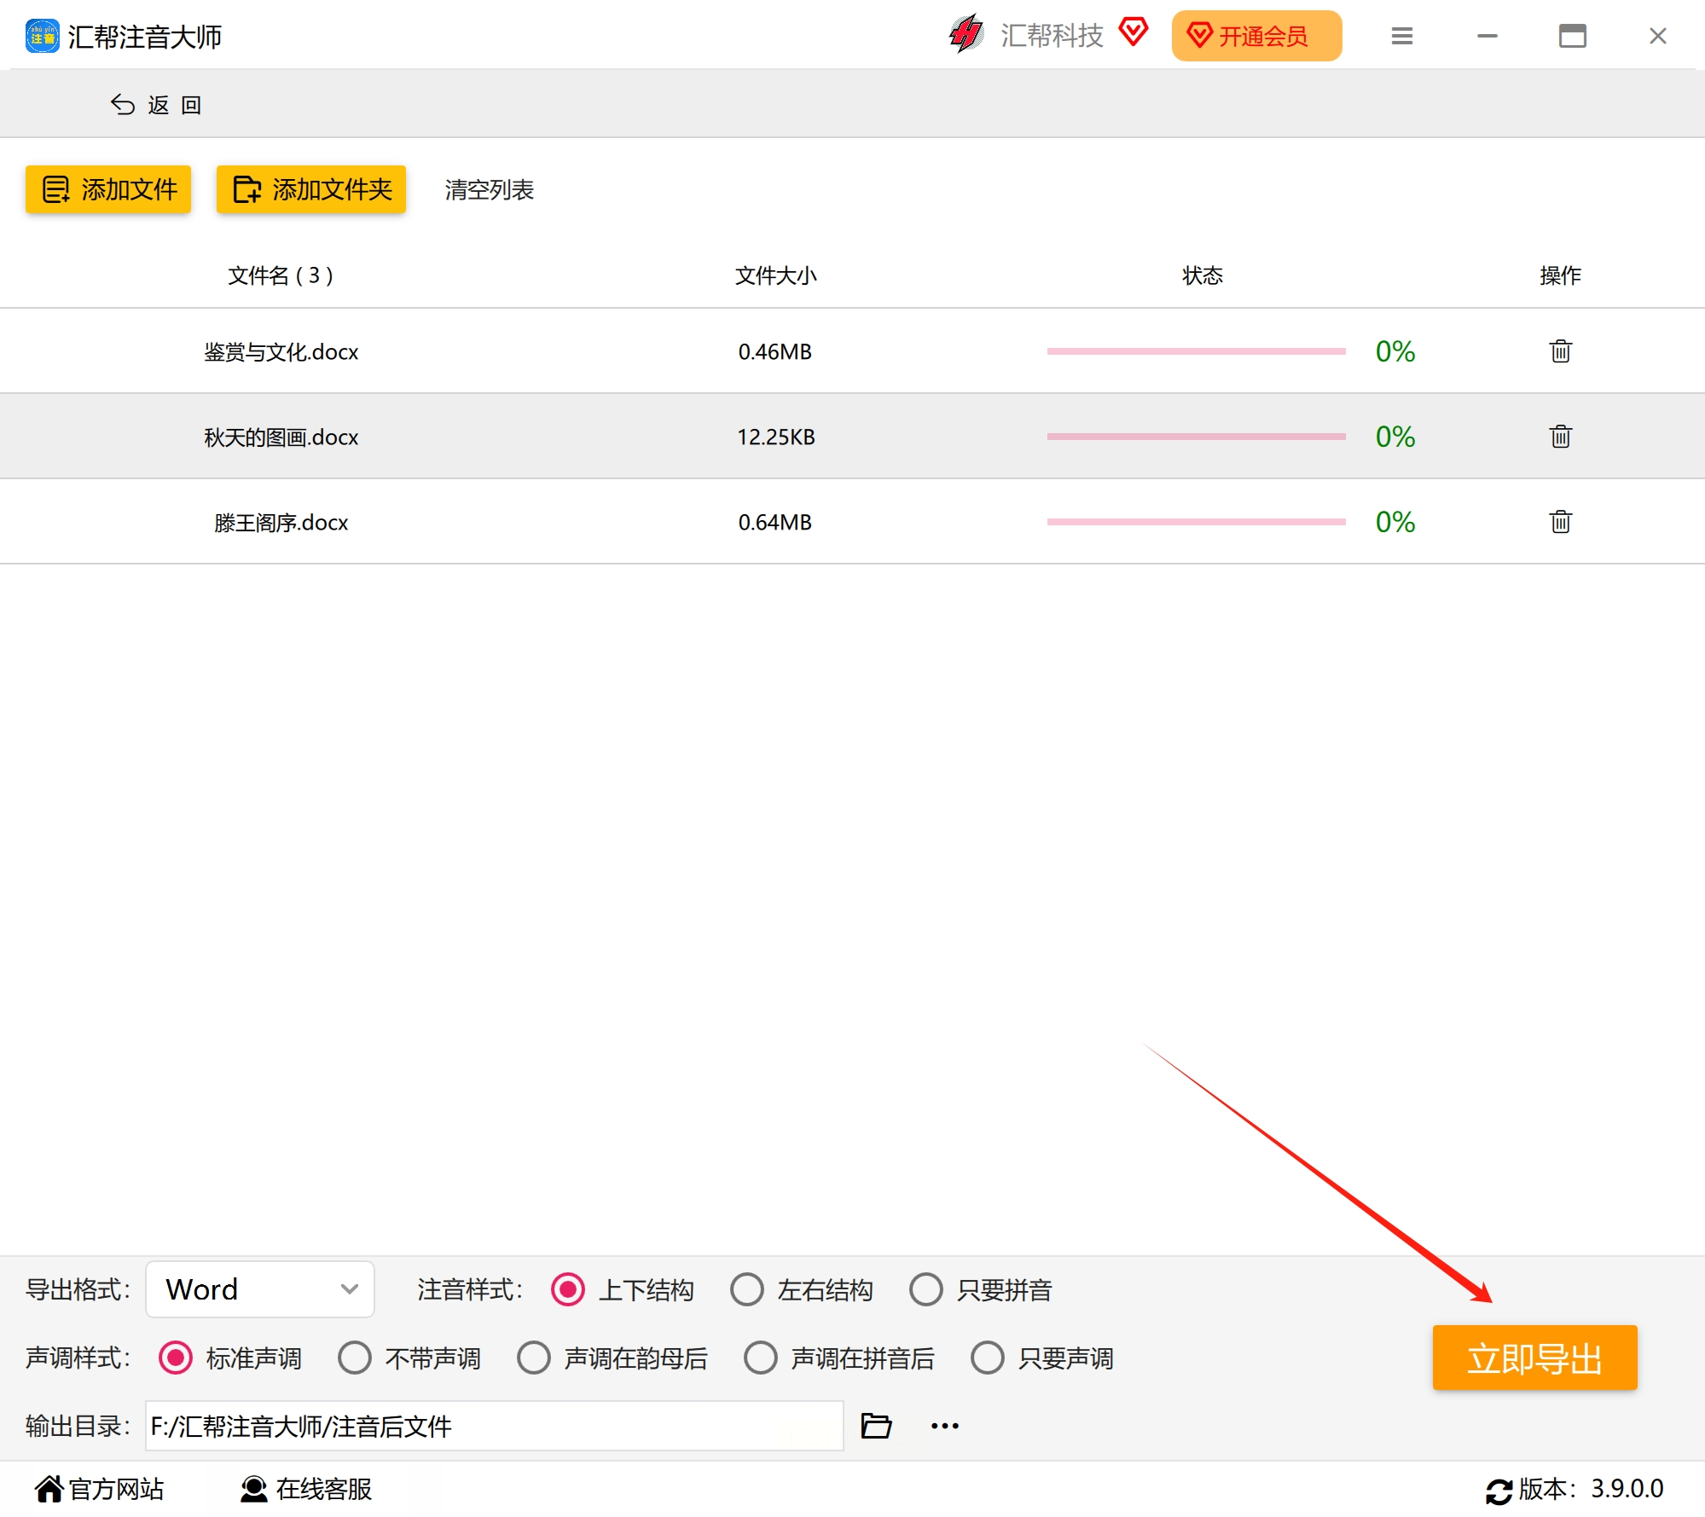Open 在线客服 support icon
Image resolution: width=1705 pixels, height=1517 pixels.
[253, 1489]
